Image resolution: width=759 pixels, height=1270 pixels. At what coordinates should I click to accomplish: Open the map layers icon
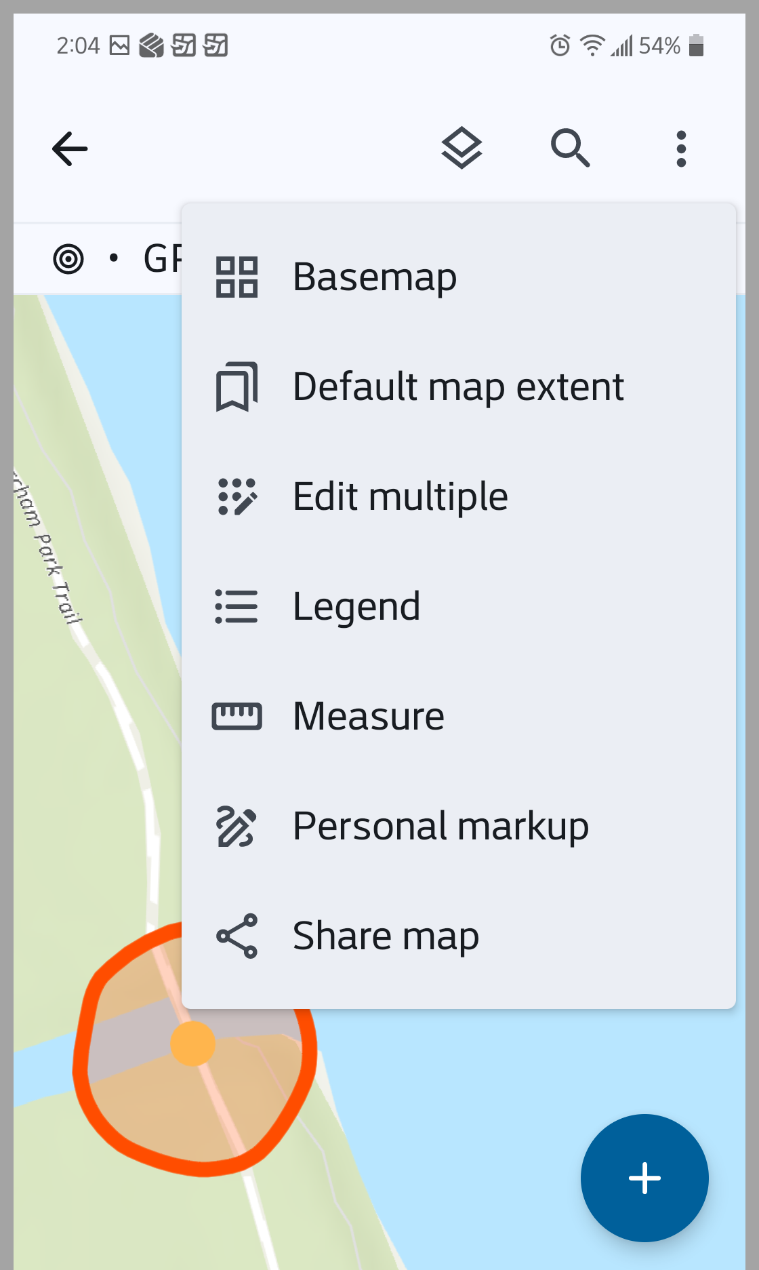pyautogui.click(x=461, y=148)
